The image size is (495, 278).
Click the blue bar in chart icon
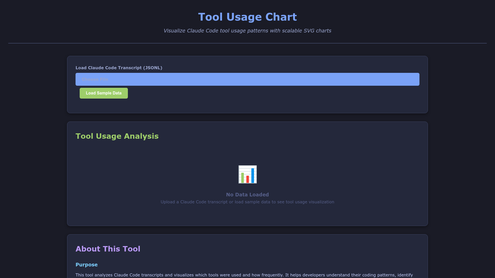coord(253,175)
